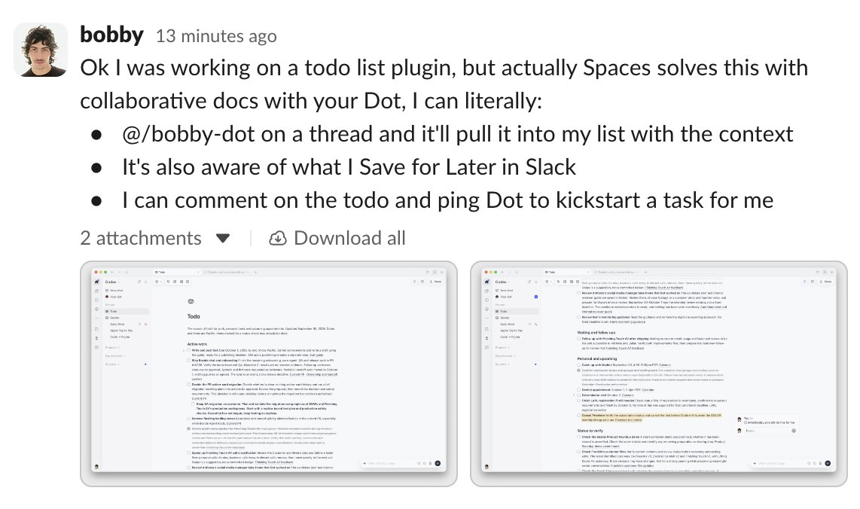
Task: Collapse the 2 attachments dropdown arrow
Action: click(x=223, y=239)
